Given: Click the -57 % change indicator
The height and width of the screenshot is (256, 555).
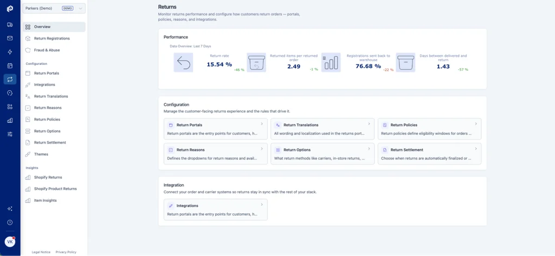Looking at the screenshot, I should [463, 70].
